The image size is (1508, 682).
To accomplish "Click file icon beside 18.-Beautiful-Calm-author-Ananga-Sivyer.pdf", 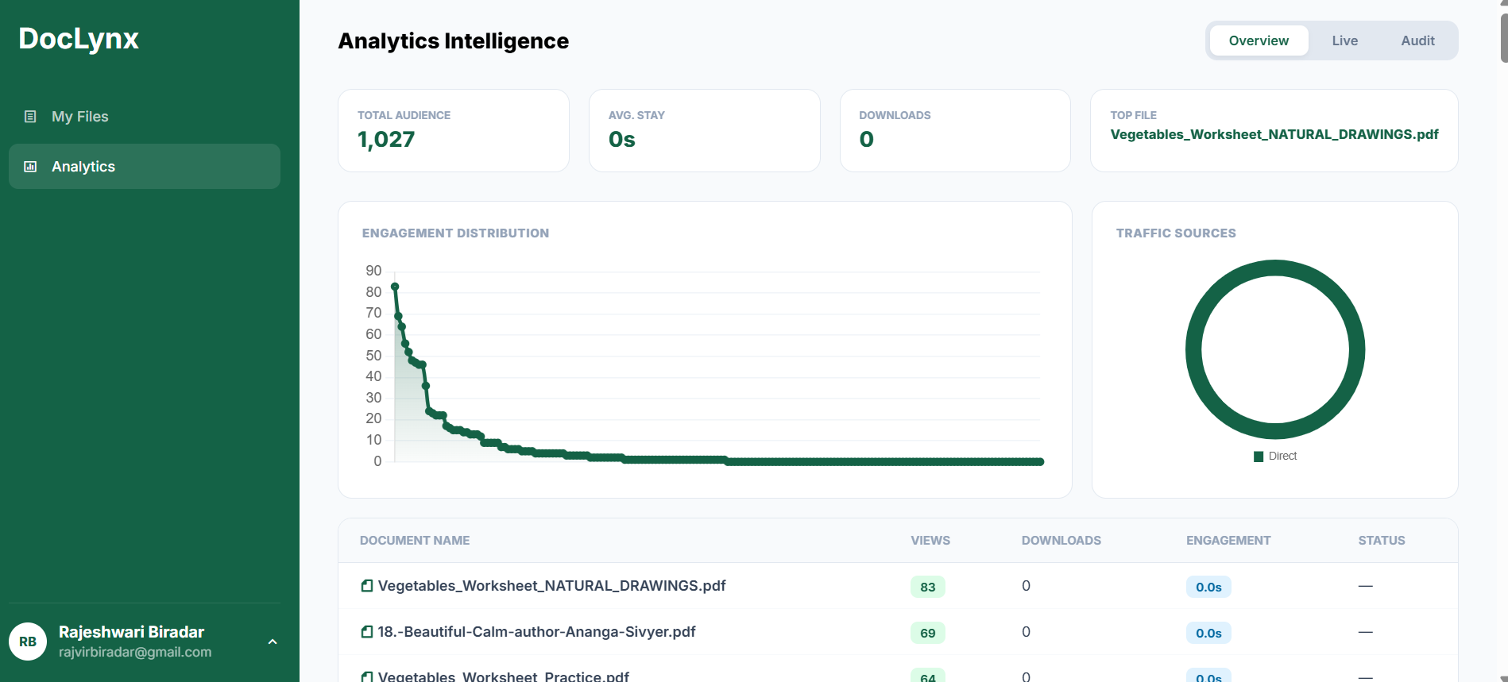I will click(366, 632).
